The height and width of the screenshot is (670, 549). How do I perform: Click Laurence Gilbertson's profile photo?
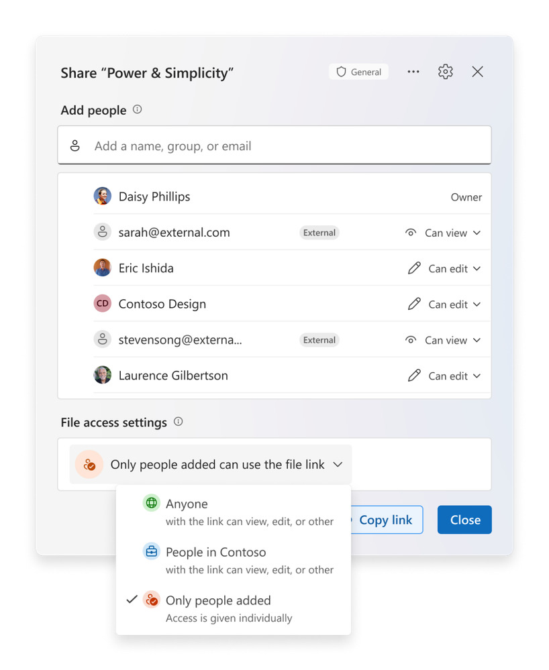point(103,375)
